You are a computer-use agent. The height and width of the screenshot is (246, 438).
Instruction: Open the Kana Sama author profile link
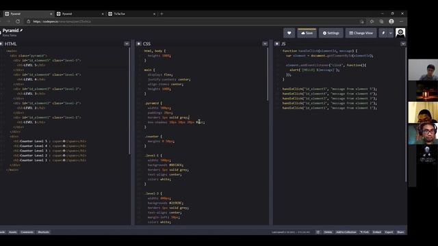click(x=10, y=36)
